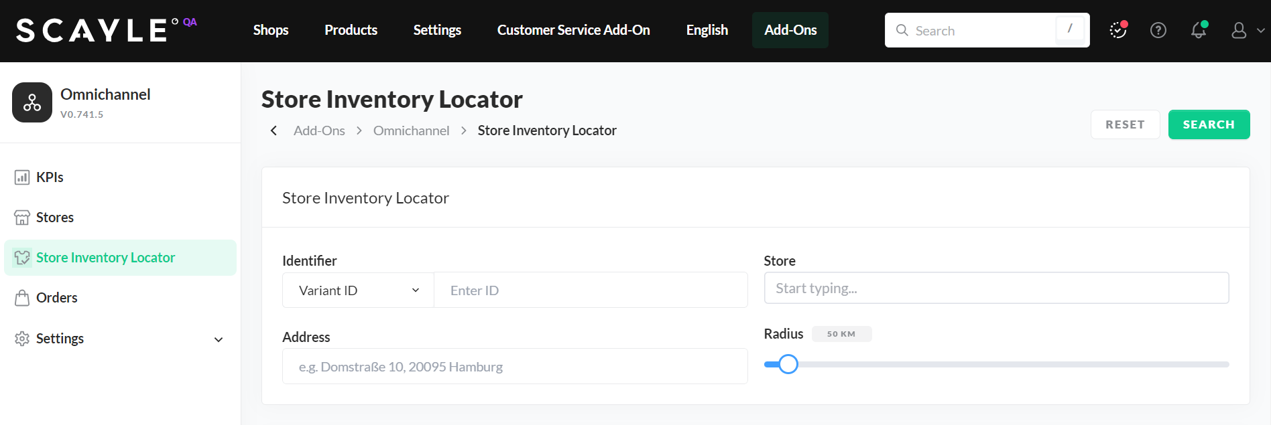Screen dimensions: 1271x425
Task: Click the activity status icon
Action: coord(1117,31)
